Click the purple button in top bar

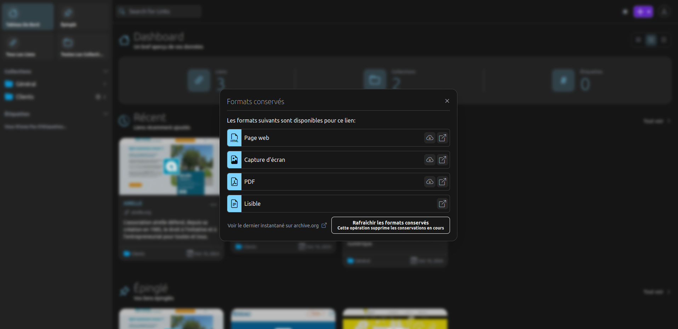pyautogui.click(x=643, y=12)
